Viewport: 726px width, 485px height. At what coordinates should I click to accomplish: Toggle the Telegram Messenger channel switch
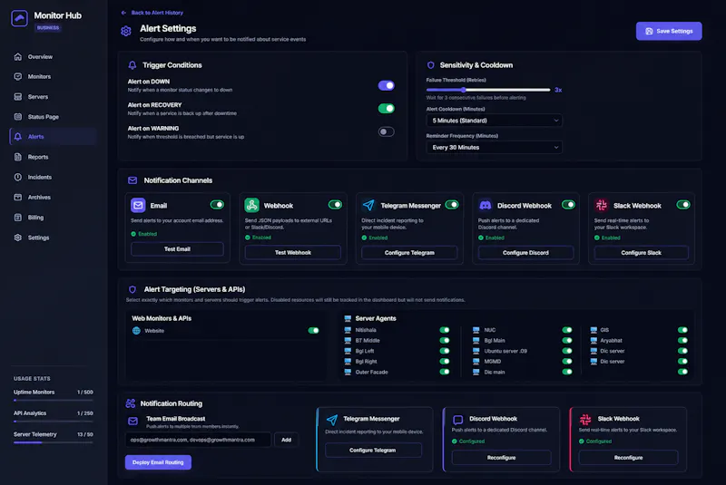click(x=452, y=204)
